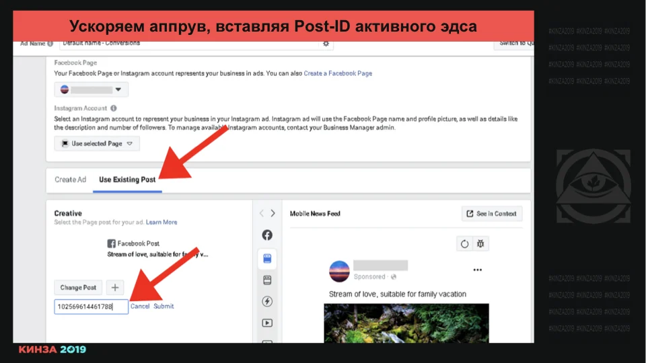
Task: Select the Mobile News Feed placement icon
Action: 267,259
